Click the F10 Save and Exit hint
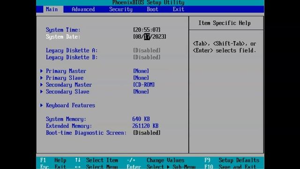The width and height of the screenshot is (300, 169). point(230,167)
